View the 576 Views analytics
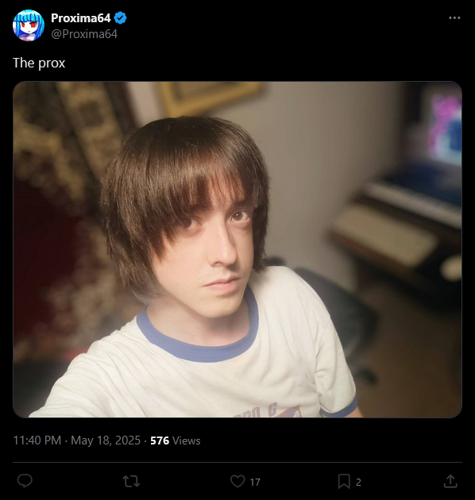Image resolution: width=475 pixels, height=500 pixels. tap(176, 440)
